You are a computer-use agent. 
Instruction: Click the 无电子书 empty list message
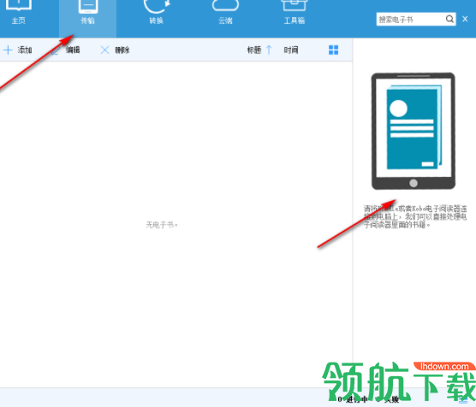coord(162,225)
